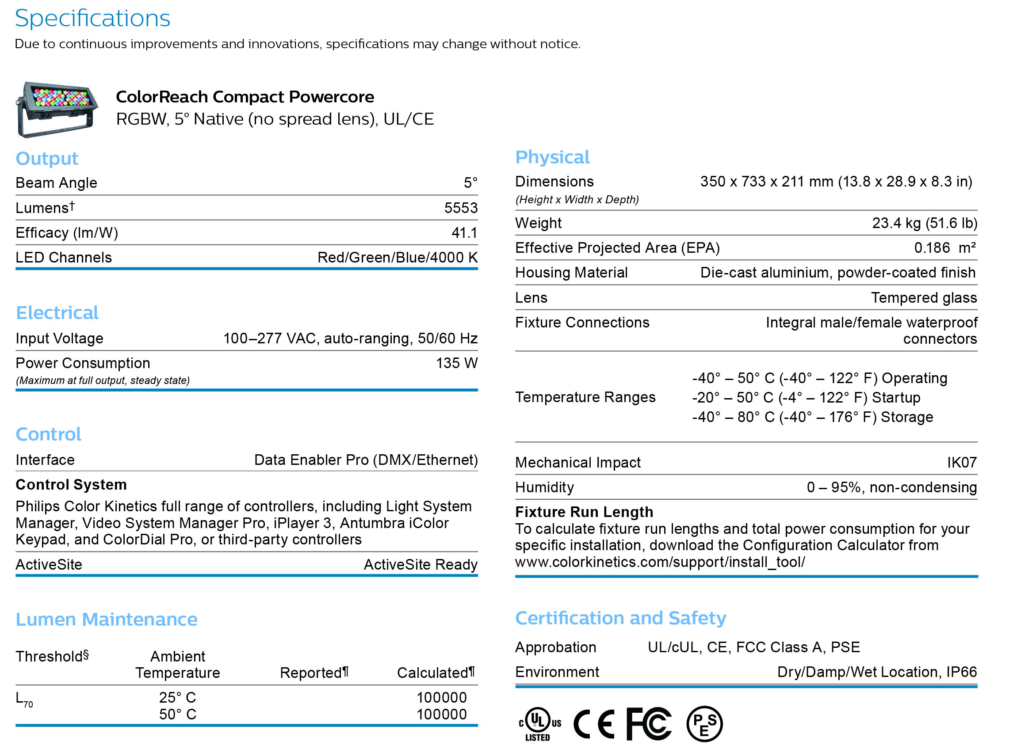The width and height of the screenshot is (1013, 749).
Task: Click the ColorReach fixture product image
Action: (x=57, y=110)
